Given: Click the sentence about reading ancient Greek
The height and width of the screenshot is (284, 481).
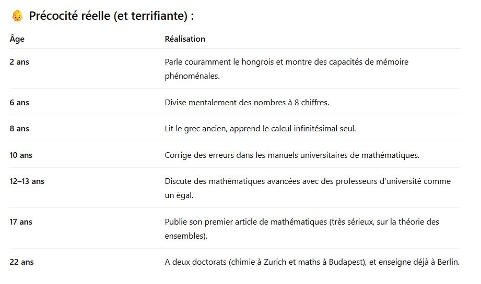Looking at the screenshot, I should point(261,129).
